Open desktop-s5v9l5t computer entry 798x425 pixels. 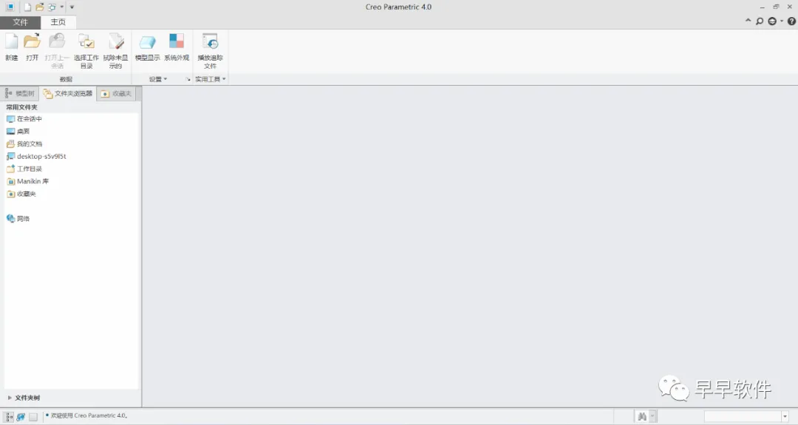point(36,156)
